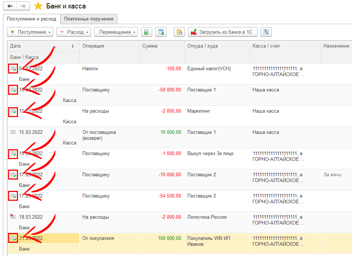Click the posted icon on the Налоги row
The height and width of the screenshot is (256, 352).
pyautogui.click(x=13, y=69)
